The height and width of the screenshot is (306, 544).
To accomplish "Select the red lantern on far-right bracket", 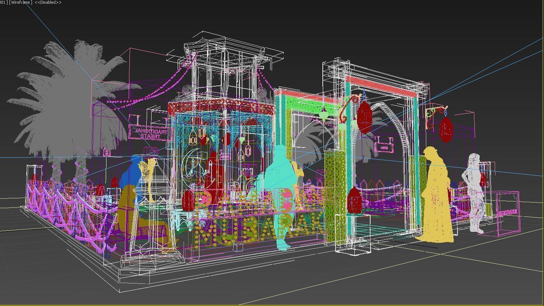I will click(446, 129).
